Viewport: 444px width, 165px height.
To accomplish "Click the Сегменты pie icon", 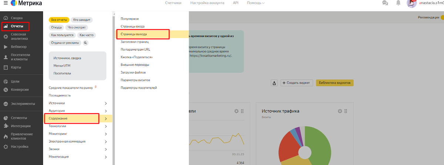I will [6, 118].
